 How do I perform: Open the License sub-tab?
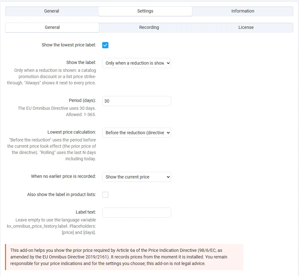pyautogui.click(x=246, y=28)
